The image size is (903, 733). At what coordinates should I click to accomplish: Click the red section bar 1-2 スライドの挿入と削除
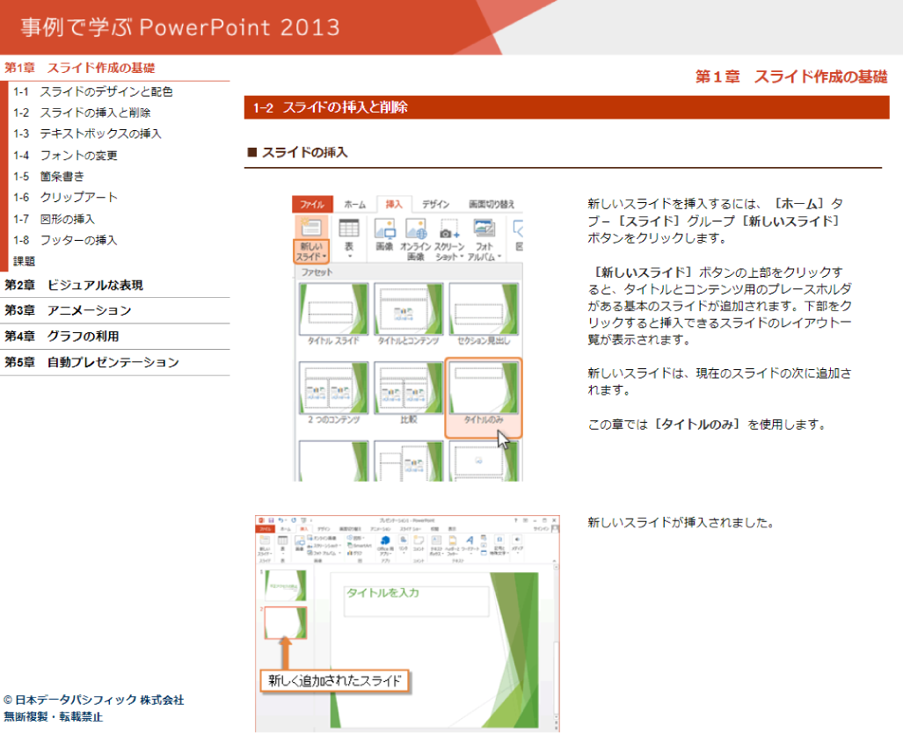[566, 107]
